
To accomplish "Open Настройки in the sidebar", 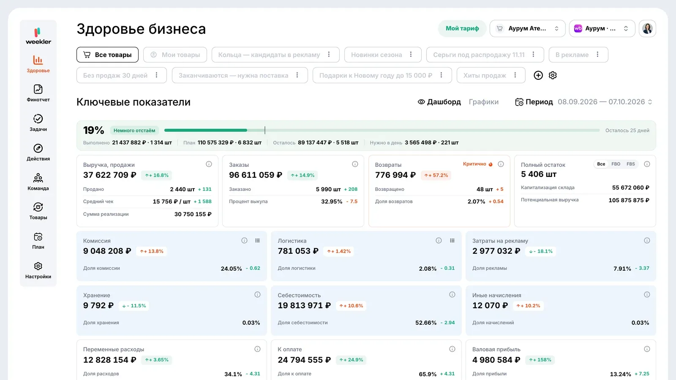I will (38, 270).
